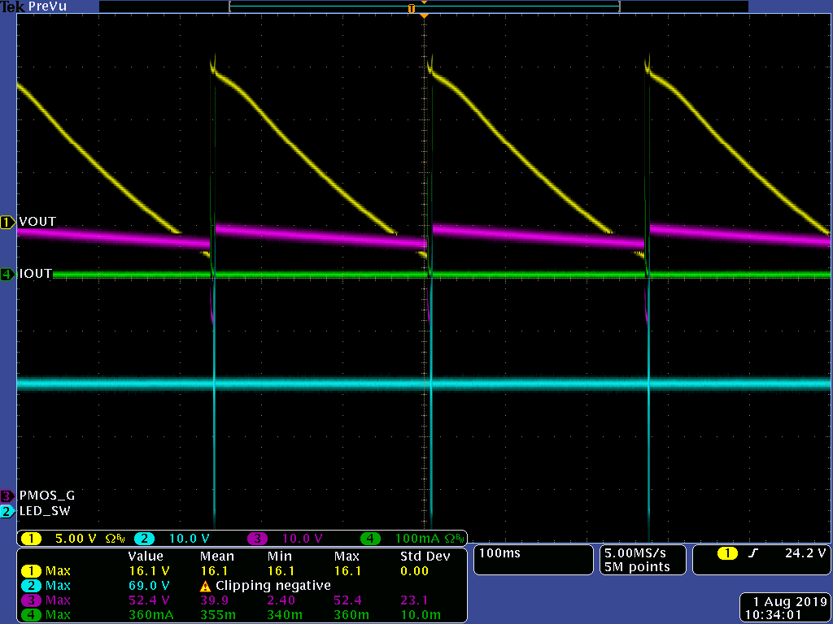833x624 pixels.
Task: Click the channel 1 Max measurement badge
Action: [x=32, y=571]
